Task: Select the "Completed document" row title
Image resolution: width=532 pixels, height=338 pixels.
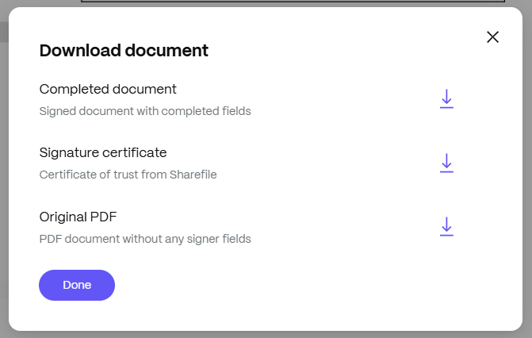Action: tap(108, 89)
